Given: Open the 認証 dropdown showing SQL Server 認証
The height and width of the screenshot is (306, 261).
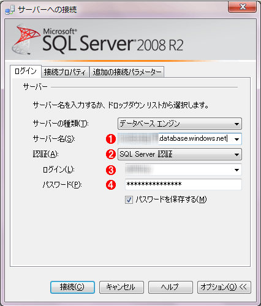Looking at the screenshot, I should 180,154.
